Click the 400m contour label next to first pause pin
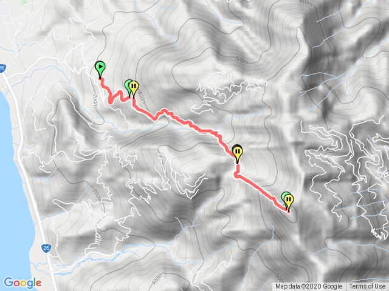This screenshot has height=291, width=389. click(142, 97)
